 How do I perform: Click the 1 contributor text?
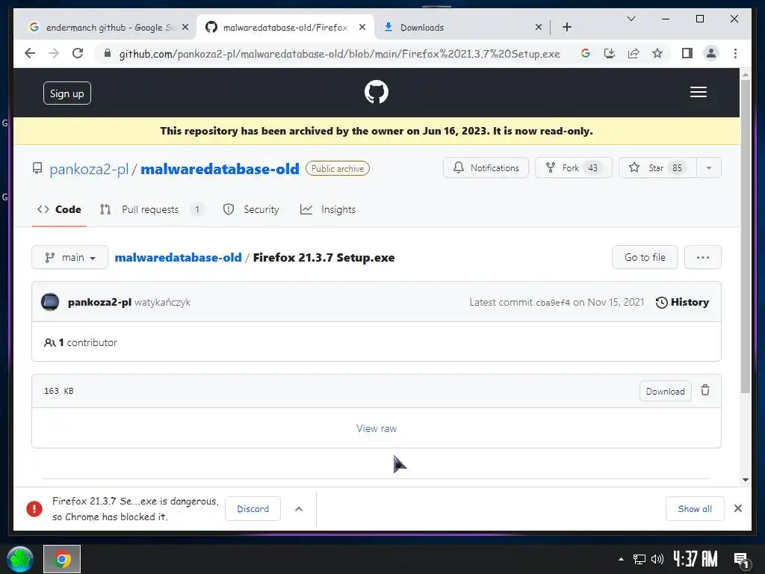coord(88,342)
